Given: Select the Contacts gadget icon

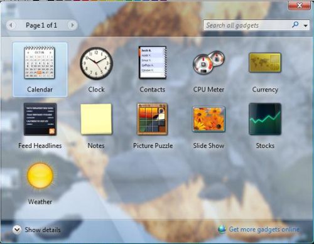Looking at the screenshot, I should (x=153, y=63).
